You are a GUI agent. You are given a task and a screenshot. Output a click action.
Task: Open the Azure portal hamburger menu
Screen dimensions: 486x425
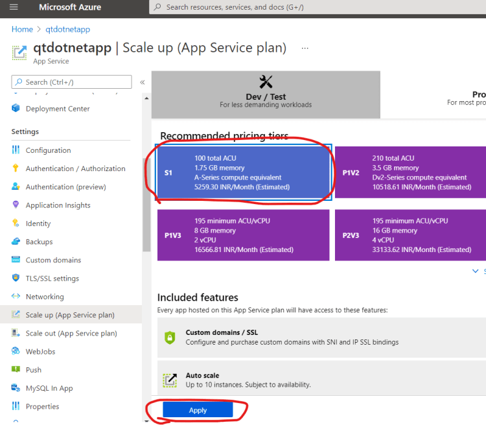point(14,7)
